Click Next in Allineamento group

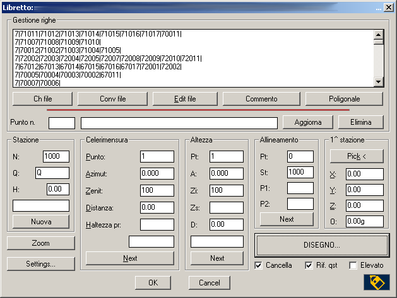pyautogui.click(x=287, y=219)
